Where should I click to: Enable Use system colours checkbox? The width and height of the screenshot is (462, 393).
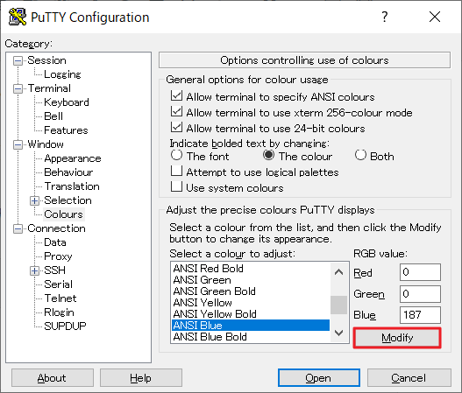(x=176, y=186)
